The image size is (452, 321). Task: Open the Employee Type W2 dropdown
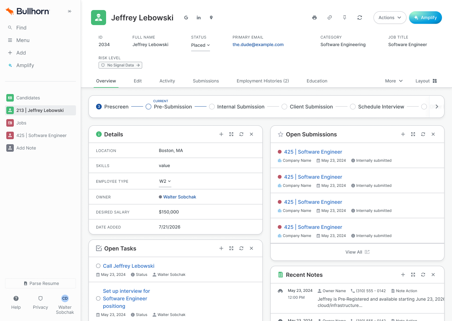point(165,181)
